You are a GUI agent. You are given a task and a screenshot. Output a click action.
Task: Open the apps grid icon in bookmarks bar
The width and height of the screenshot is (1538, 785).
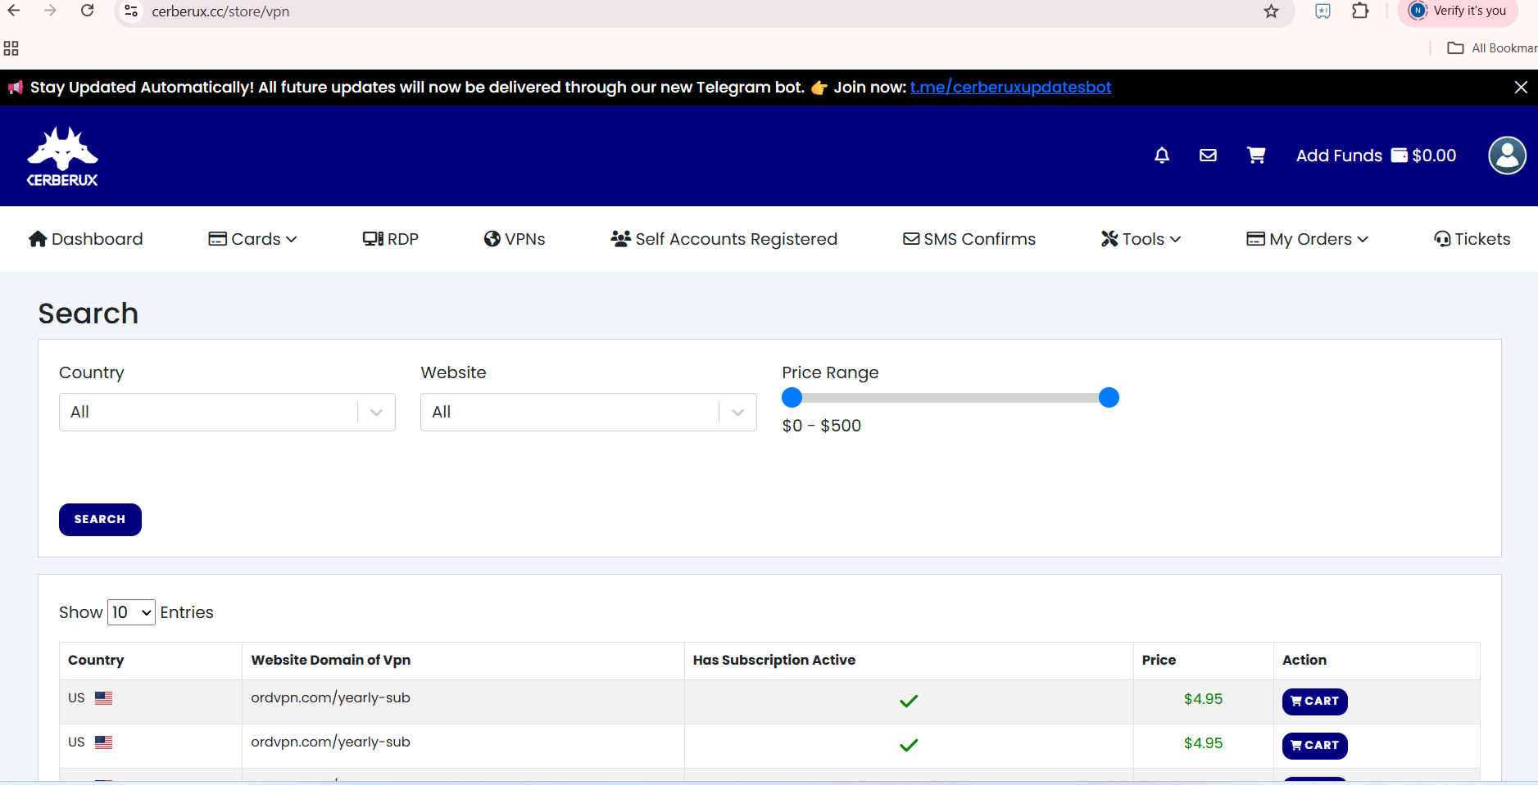11,48
